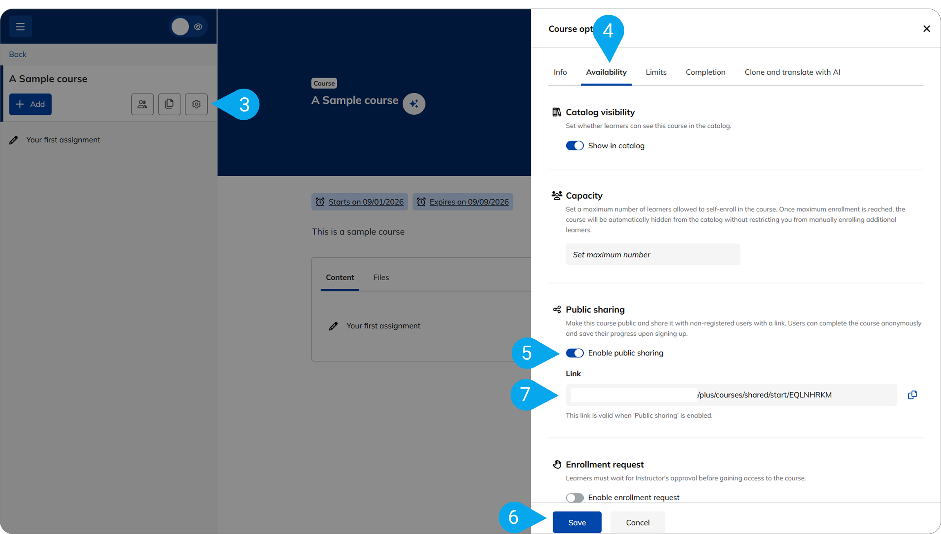Switch to the Limits tab
This screenshot has width=941, height=534.
point(656,72)
